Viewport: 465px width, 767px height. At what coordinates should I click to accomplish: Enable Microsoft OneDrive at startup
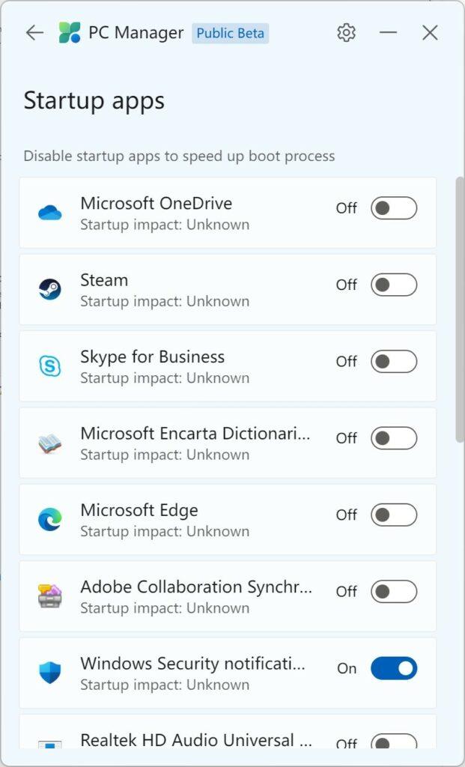pyautogui.click(x=394, y=208)
